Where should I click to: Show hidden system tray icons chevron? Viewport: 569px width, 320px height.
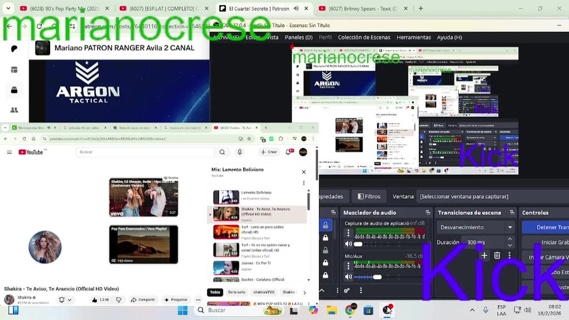click(x=472, y=310)
